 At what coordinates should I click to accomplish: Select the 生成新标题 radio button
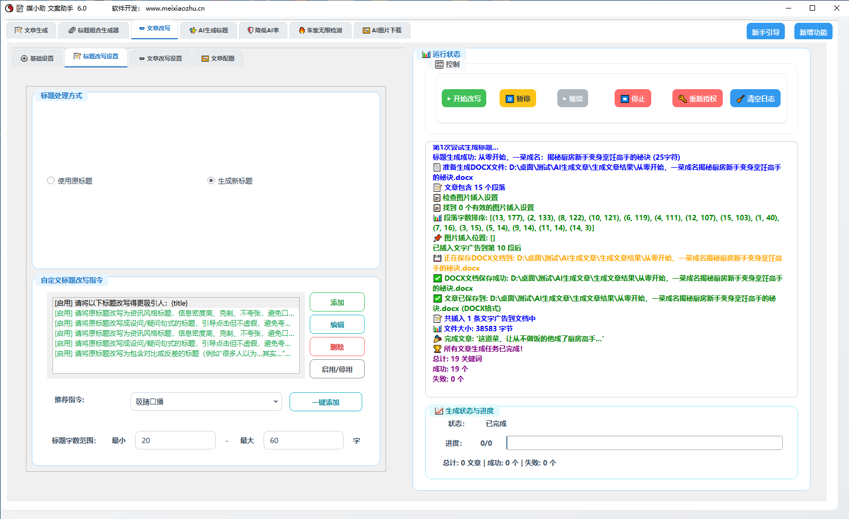[212, 180]
